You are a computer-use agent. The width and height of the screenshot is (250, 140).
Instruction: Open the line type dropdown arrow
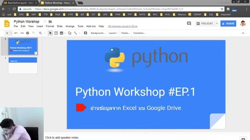(x=80, y=33)
